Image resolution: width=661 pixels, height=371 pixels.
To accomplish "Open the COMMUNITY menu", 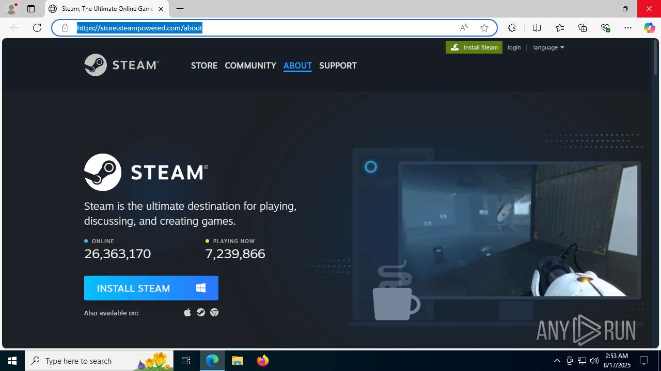I will click(250, 65).
